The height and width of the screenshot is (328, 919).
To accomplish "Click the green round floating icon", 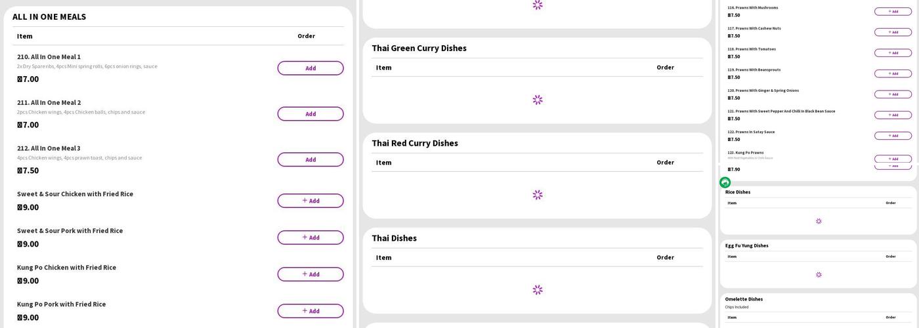I will (x=725, y=182).
